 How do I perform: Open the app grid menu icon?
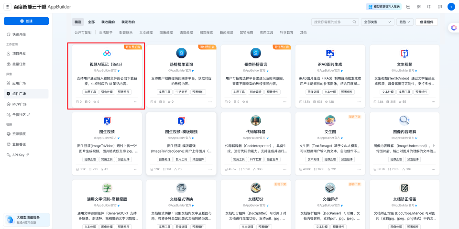(x=6, y=6)
